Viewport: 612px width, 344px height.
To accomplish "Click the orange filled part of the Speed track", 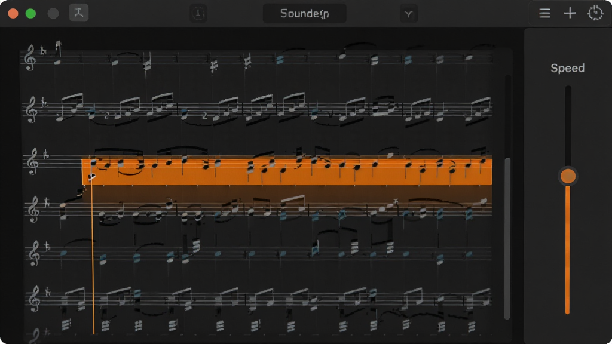I will pyautogui.click(x=568, y=249).
